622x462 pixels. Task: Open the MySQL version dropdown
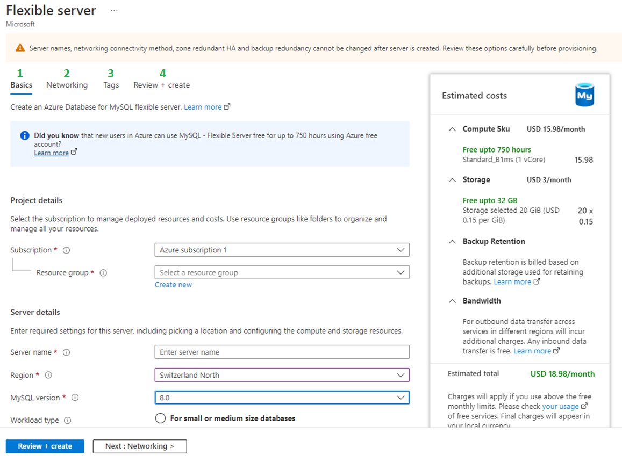click(x=282, y=398)
